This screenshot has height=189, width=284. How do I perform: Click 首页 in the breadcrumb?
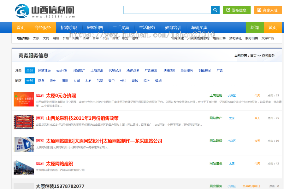tap(253, 55)
